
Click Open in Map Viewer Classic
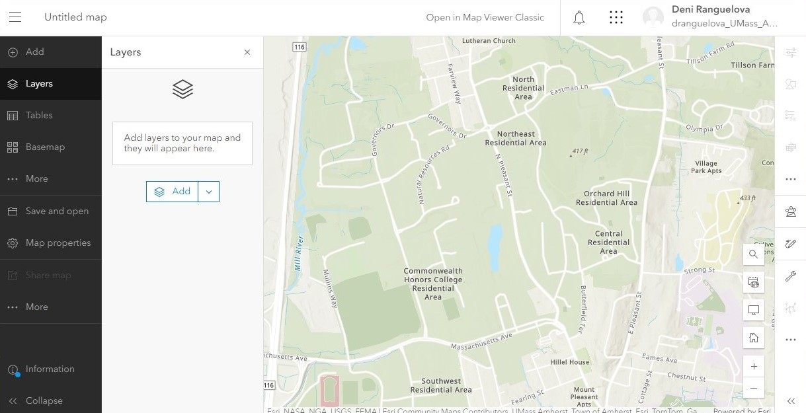point(485,17)
